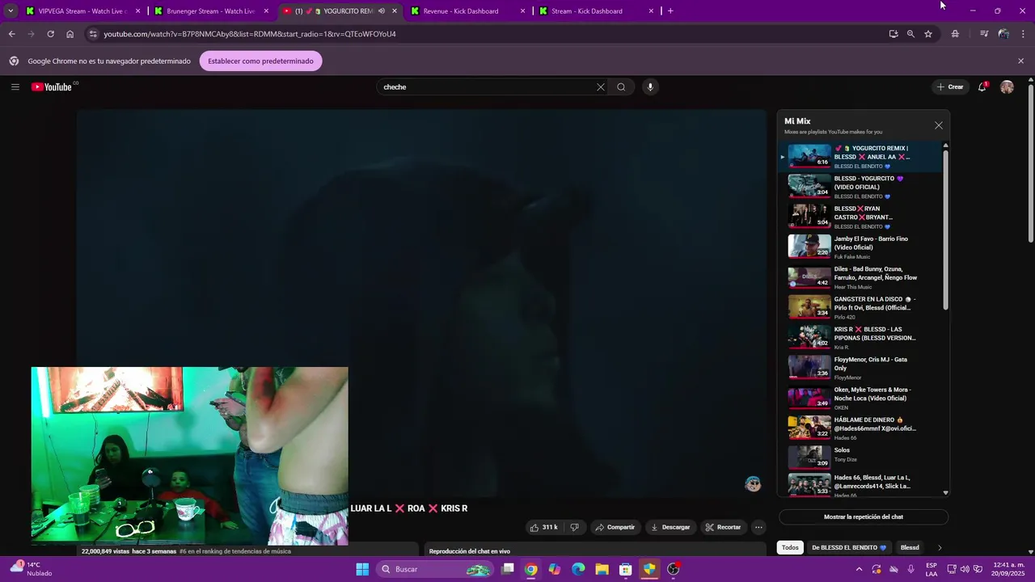Click the channel watermark in video corner

pos(753,483)
